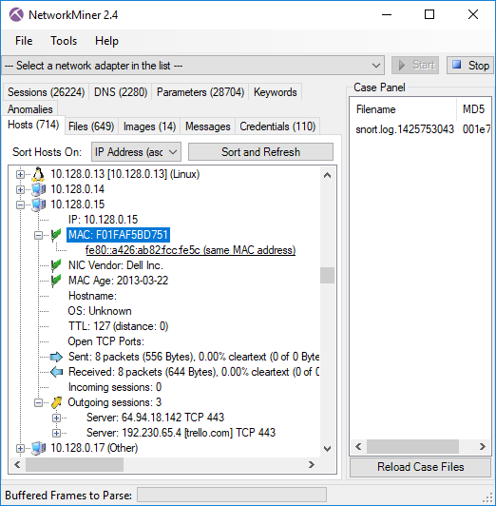The width and height of the screenshot is (496, 506).
Task: Click the green icon beside NIC Vendor: Dell Inc.
Action: click(56, 265)
